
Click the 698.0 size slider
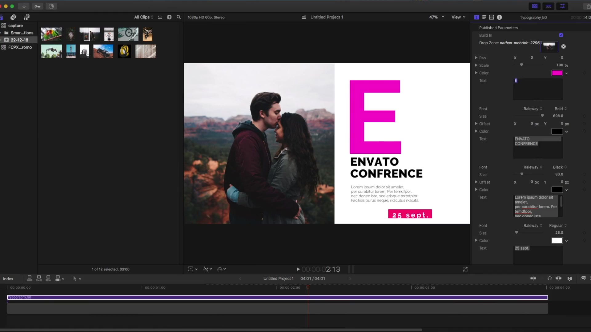pos(542,116)
